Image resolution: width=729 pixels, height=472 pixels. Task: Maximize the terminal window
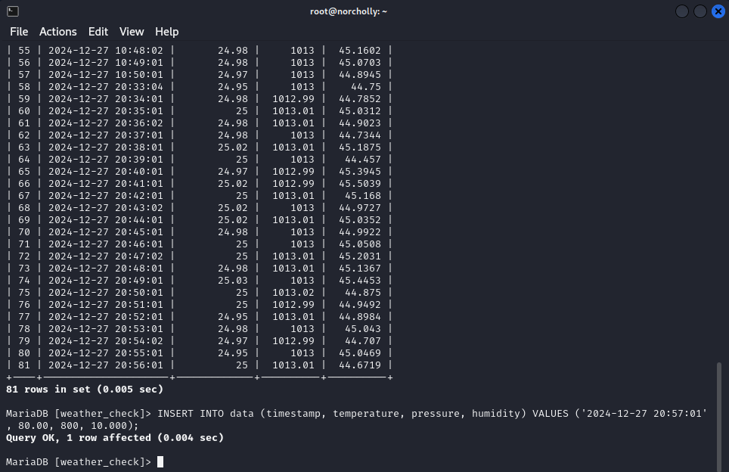[700, 11]
